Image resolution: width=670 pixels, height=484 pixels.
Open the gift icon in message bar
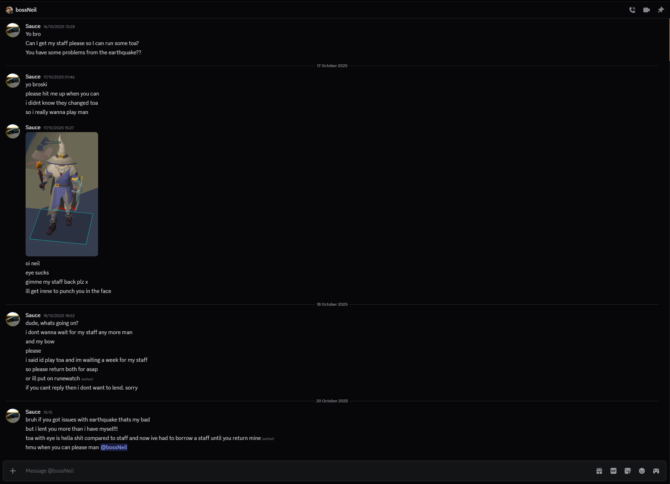pos(599,471)
